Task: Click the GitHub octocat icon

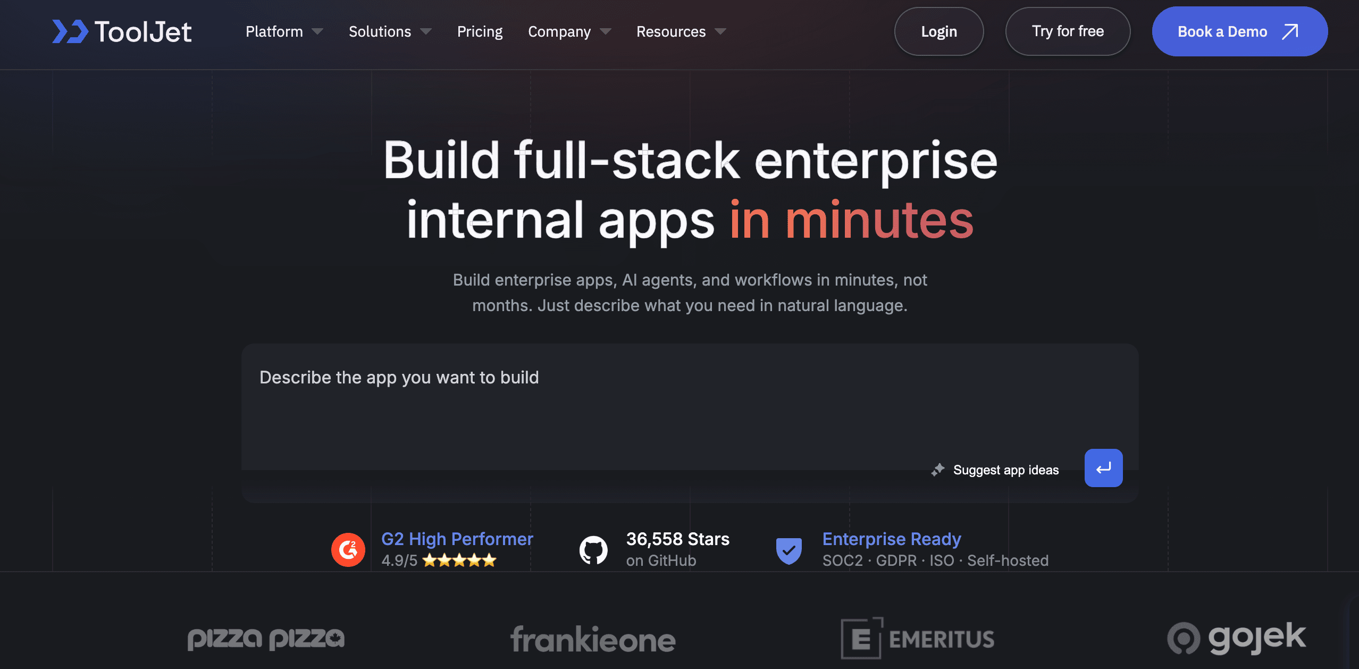Action: tap(593, 549)
